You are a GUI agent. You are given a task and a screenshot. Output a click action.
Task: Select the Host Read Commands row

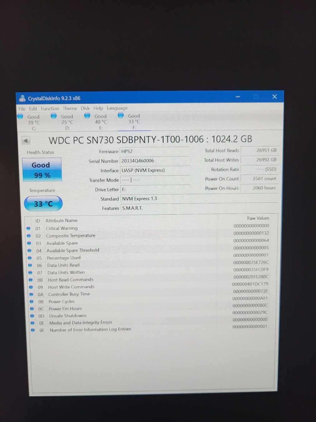click(x=149, y=279)
